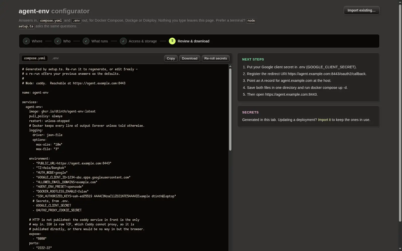Follow the Import it link in Secrets

point(324,120)
